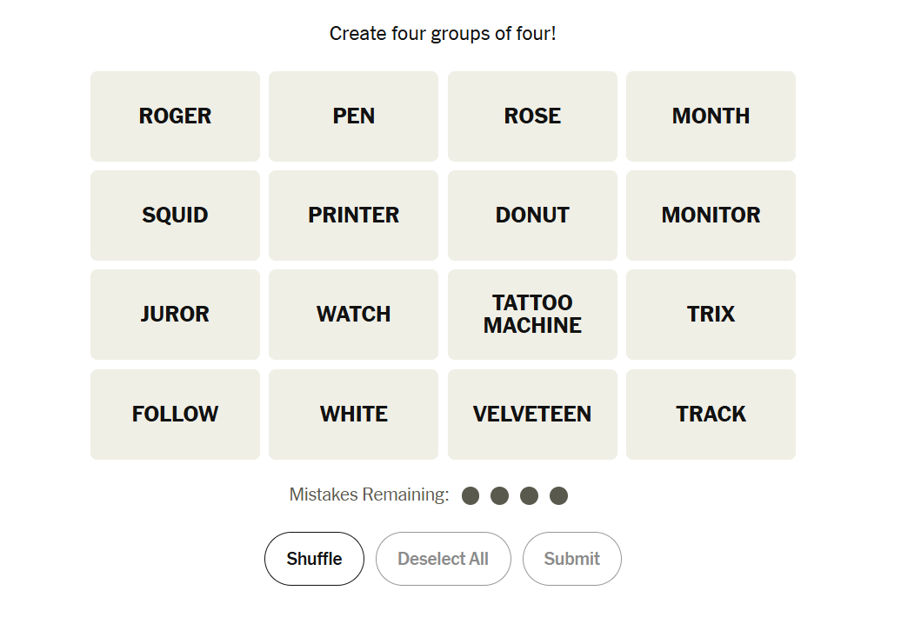
Task: Select the JUROR tile
Action: (x=175, y=315)
